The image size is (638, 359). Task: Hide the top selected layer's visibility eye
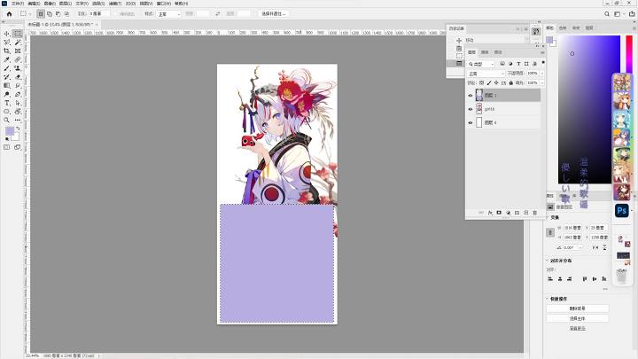coord(471,95)
